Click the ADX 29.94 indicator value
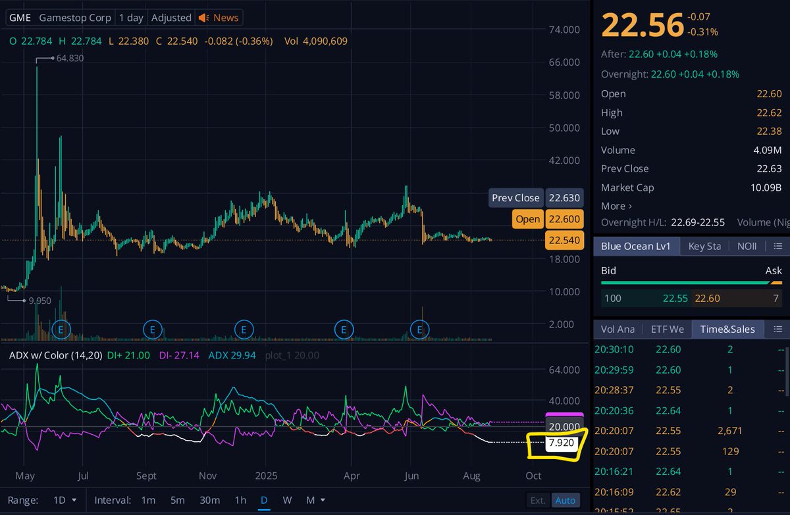The width and height of the screenshot is (790, 515). [232, 355]
